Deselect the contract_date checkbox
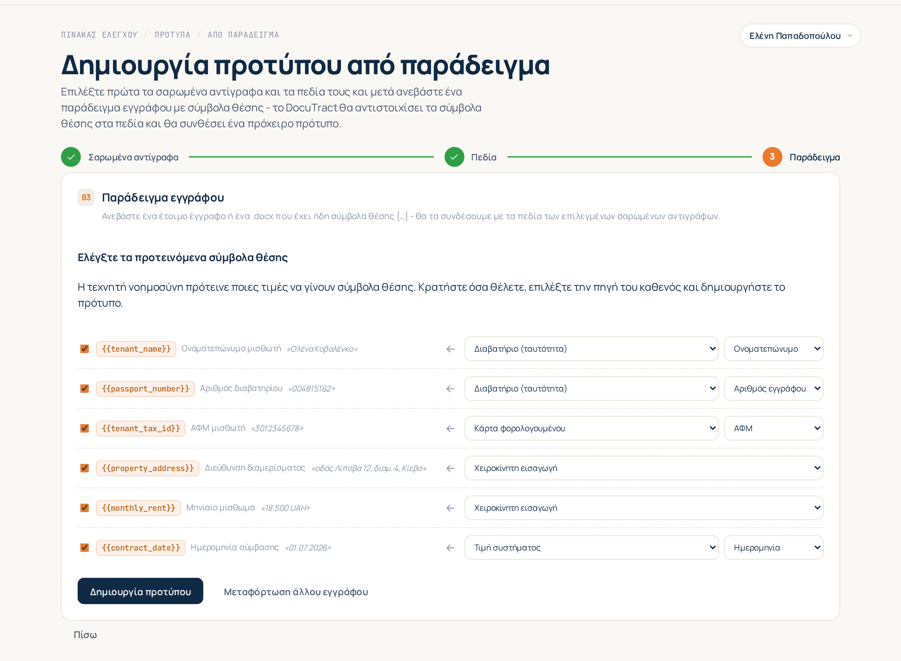The width and height of the screenshot is (901, 661). [x=84, y=548]
